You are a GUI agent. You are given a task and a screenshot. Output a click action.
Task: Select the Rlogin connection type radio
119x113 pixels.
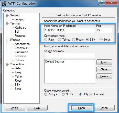click(x=73, y=40)
